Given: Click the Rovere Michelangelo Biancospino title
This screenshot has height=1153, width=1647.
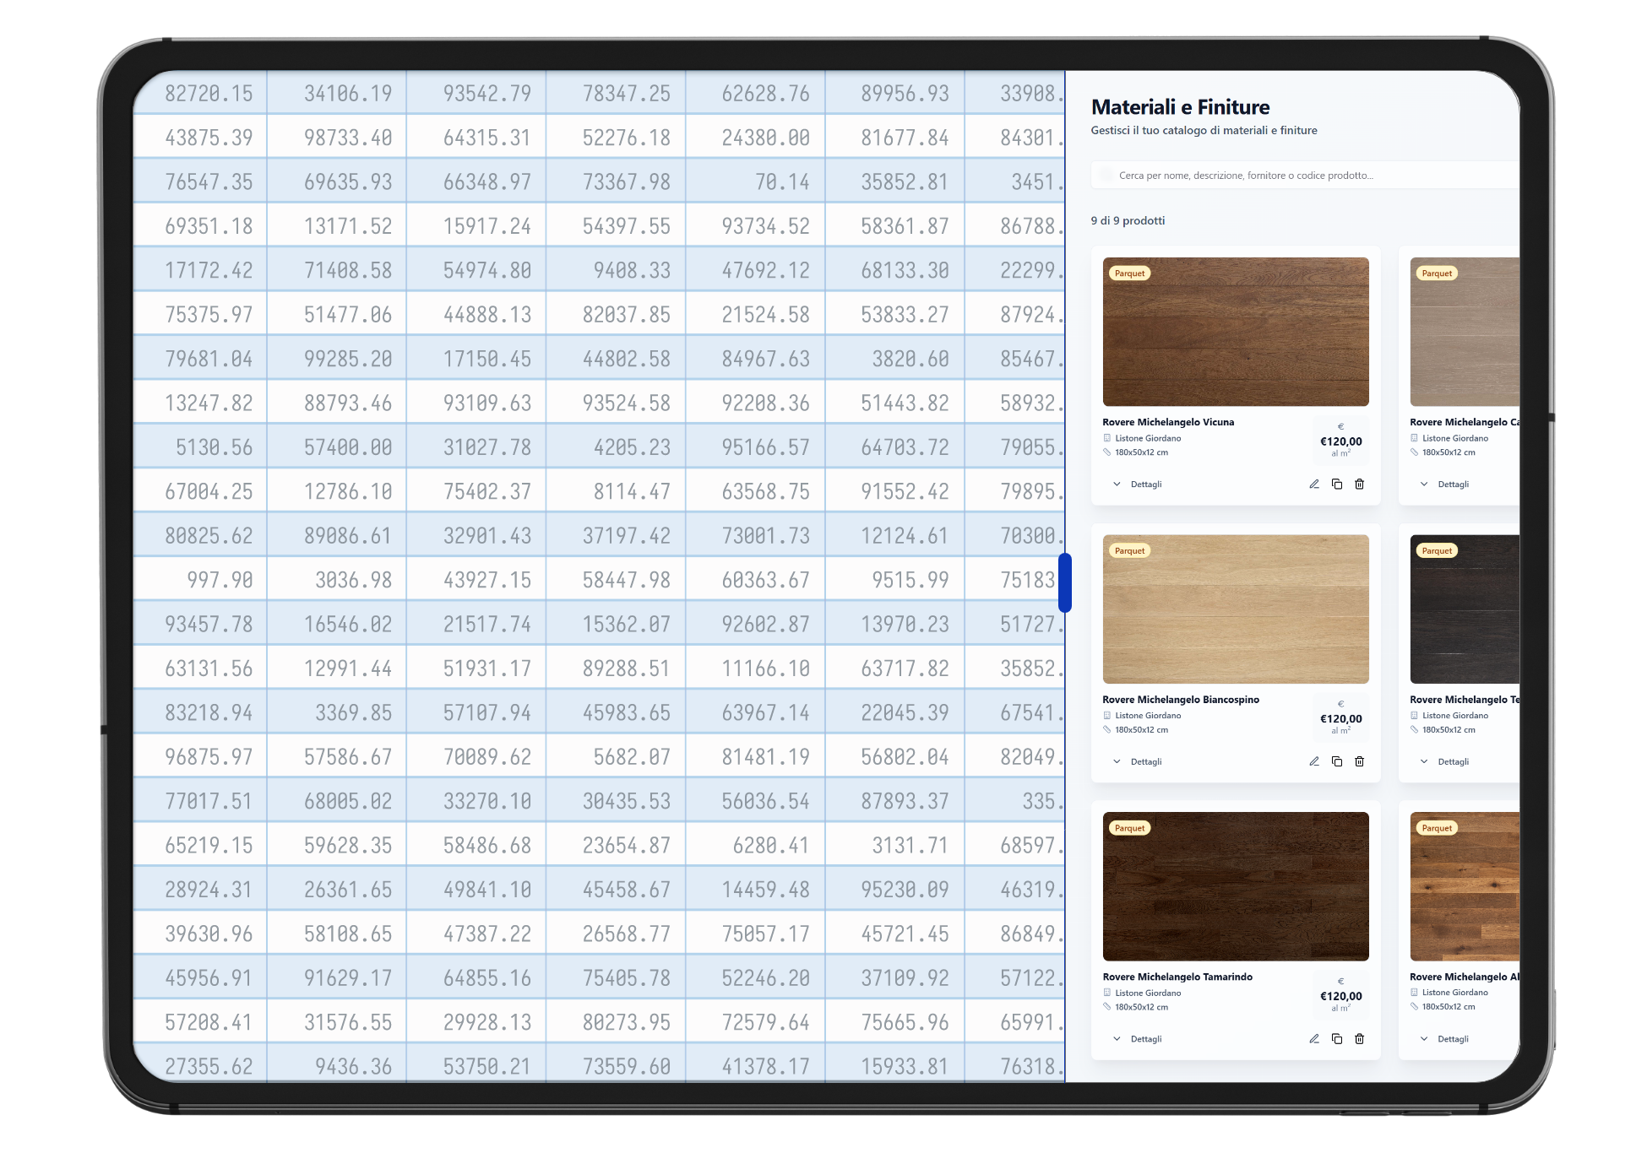Looking at the screenshot, I should 1180,700.
